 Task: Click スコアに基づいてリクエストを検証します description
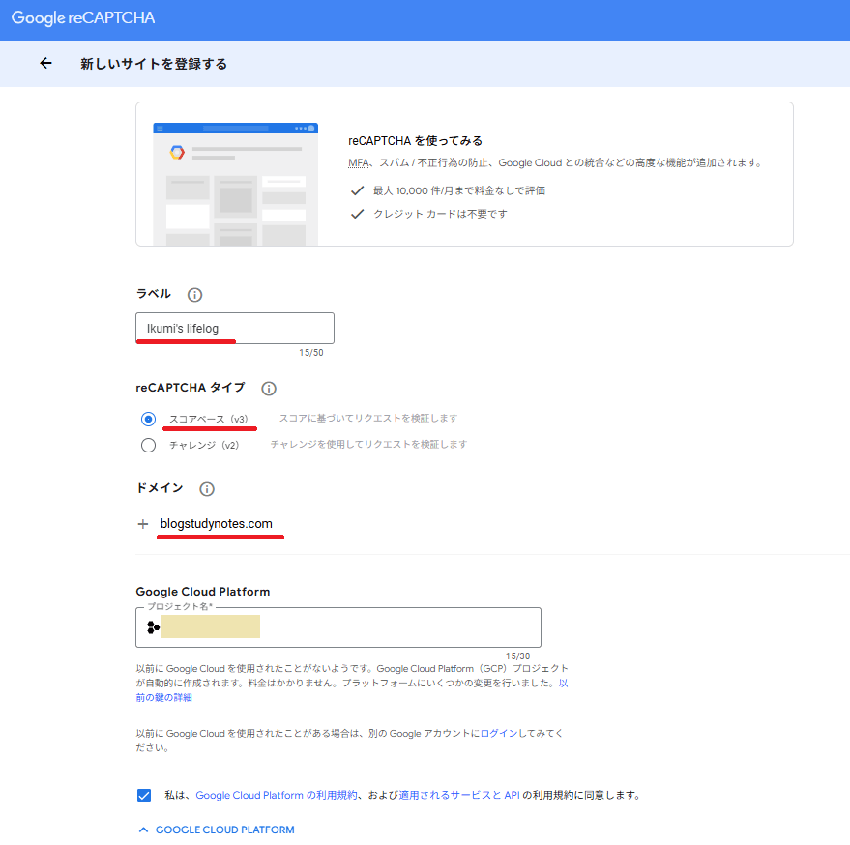[368, 418]
